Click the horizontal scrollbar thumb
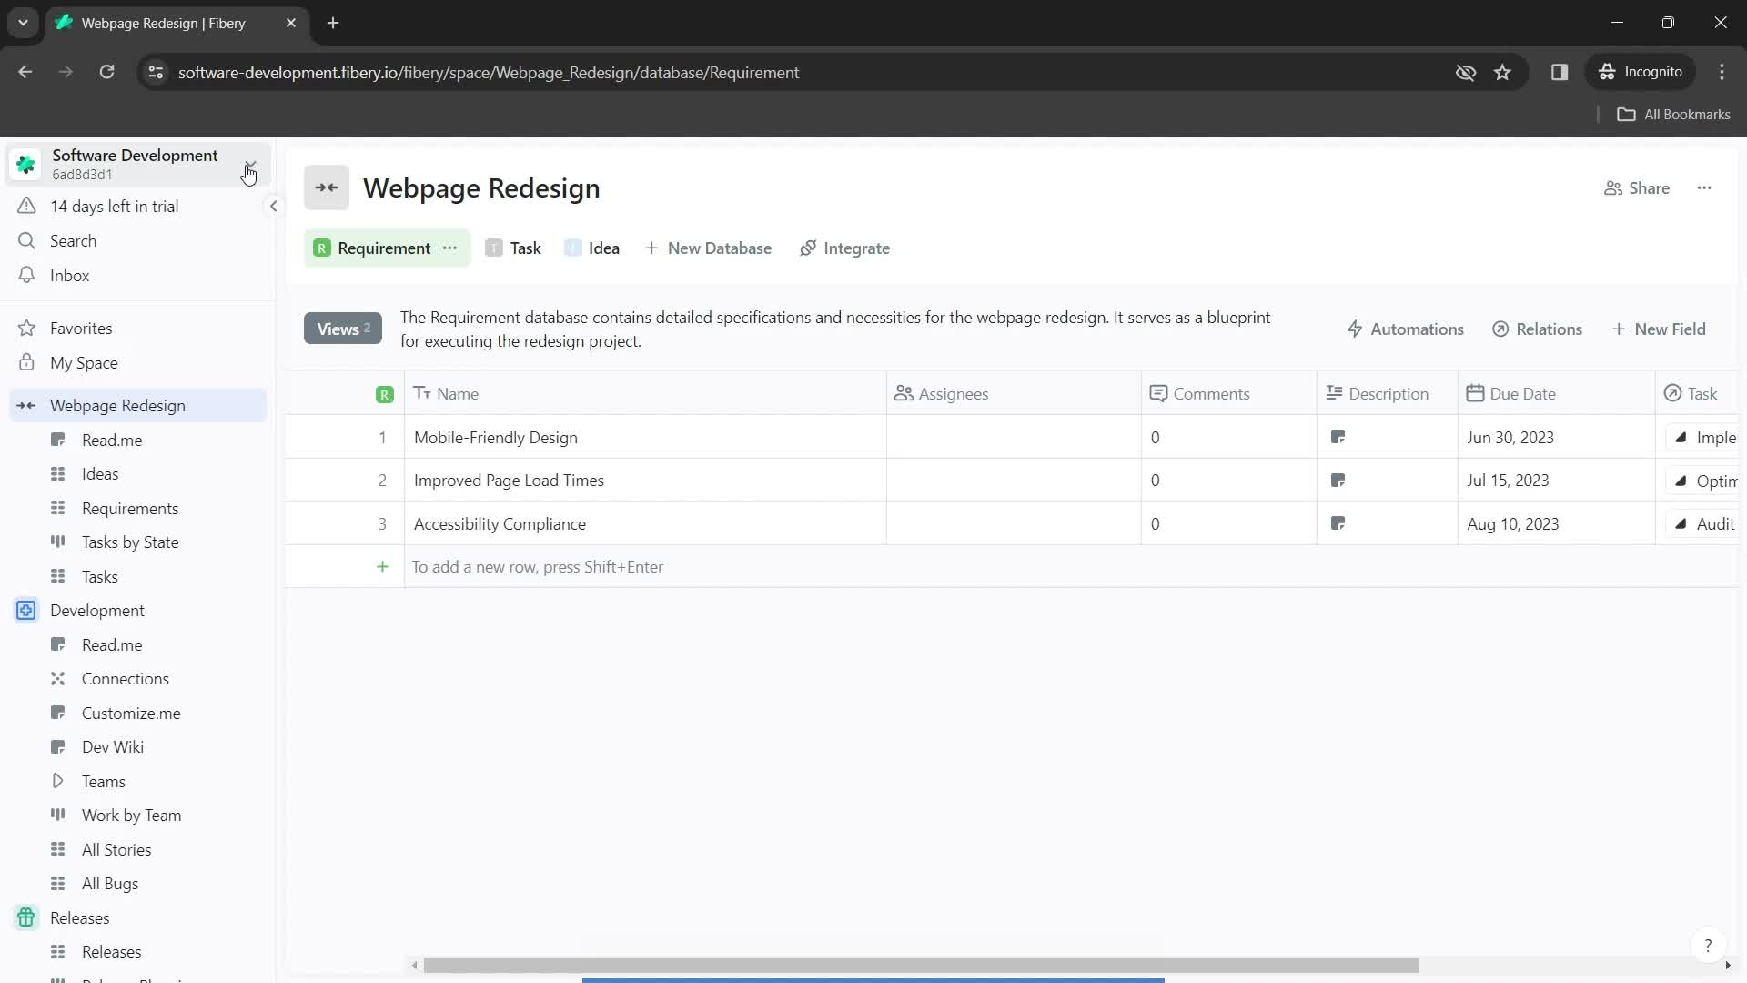Image resolution: width=1747 pixels, height=983 pixels. 921,965
